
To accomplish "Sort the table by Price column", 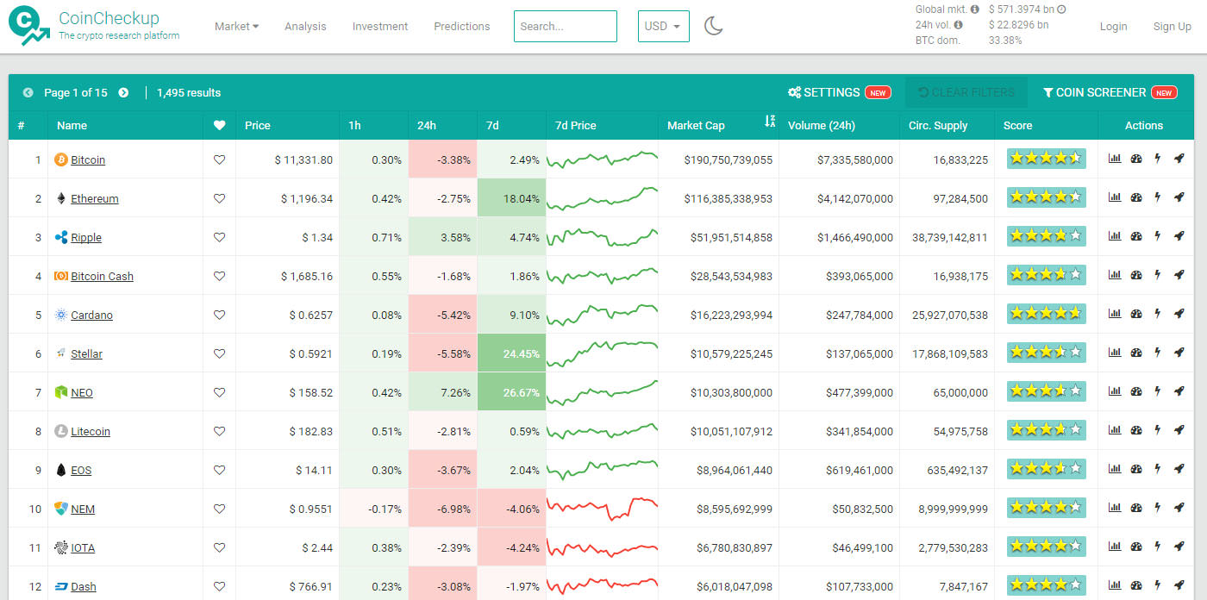I will [258, 125].
